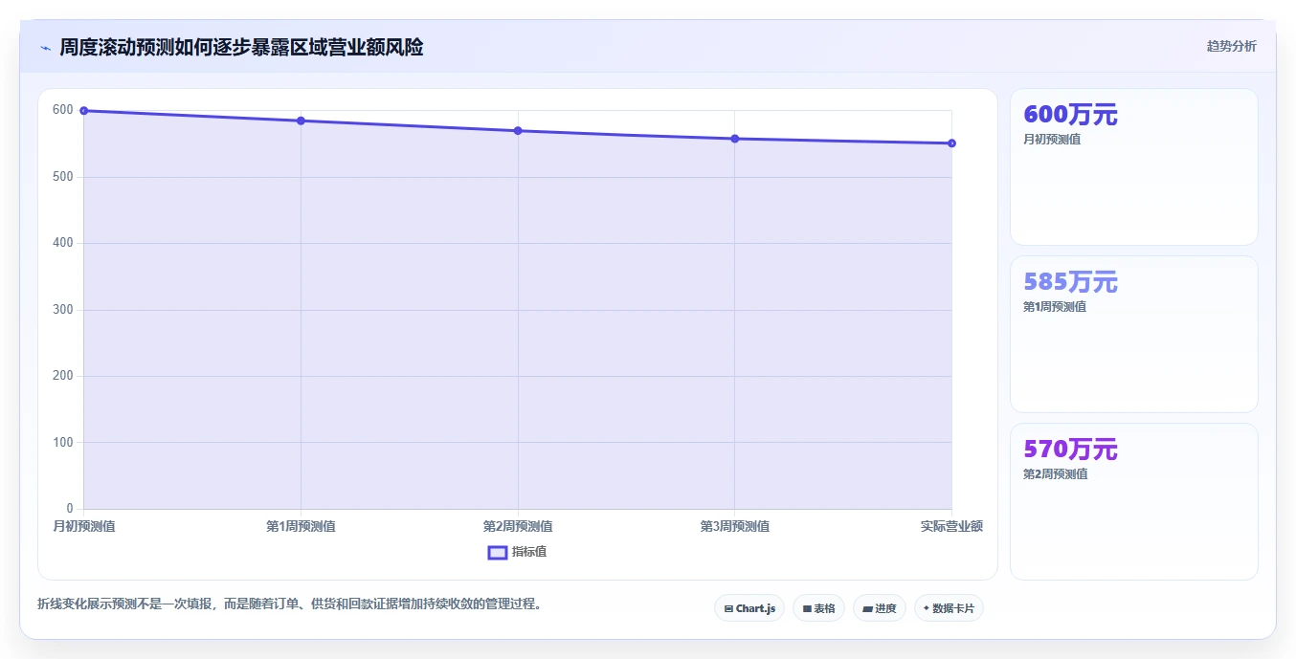
Task: Select the 数据卡片 tag chip
Action: click(x=949, y=608)
